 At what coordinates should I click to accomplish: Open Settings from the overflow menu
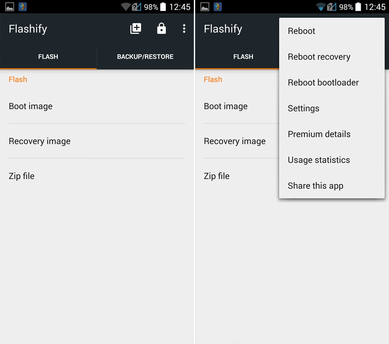tap(332, 108)
